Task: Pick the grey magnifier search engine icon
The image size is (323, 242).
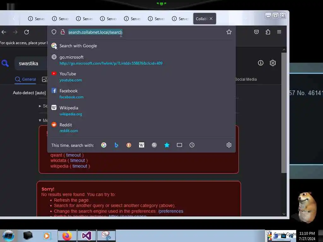Action: click(x=154, y=145)
